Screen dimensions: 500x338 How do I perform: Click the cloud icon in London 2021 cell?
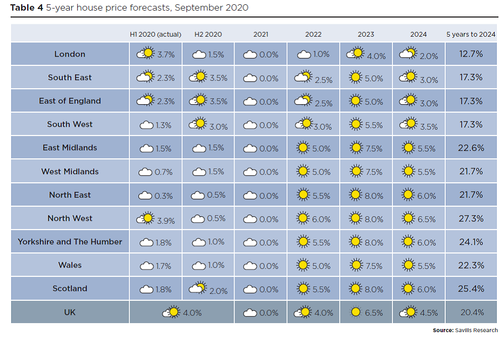point(250,55)
